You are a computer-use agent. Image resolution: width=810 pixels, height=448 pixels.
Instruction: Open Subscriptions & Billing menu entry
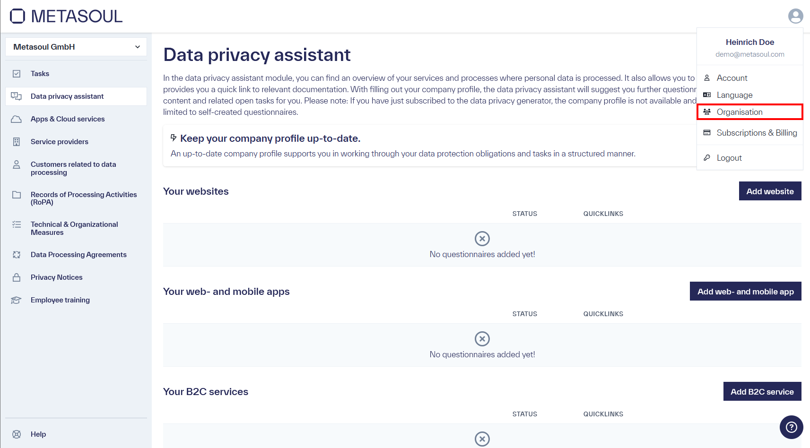tap(756, 133)
